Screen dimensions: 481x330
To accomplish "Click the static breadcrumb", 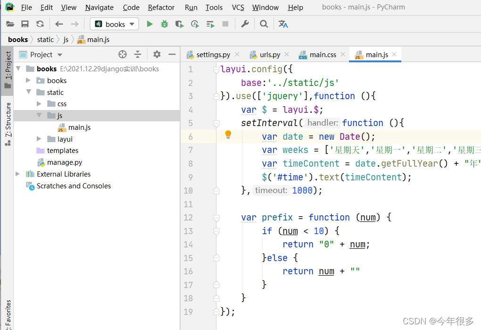I will point(45,40).
